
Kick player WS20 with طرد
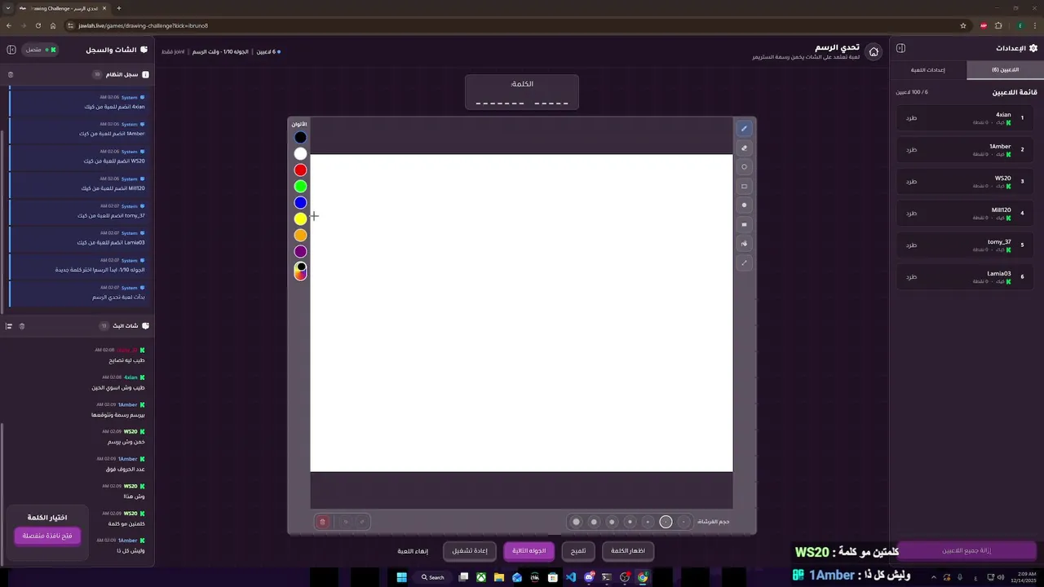tap(911, 181)
